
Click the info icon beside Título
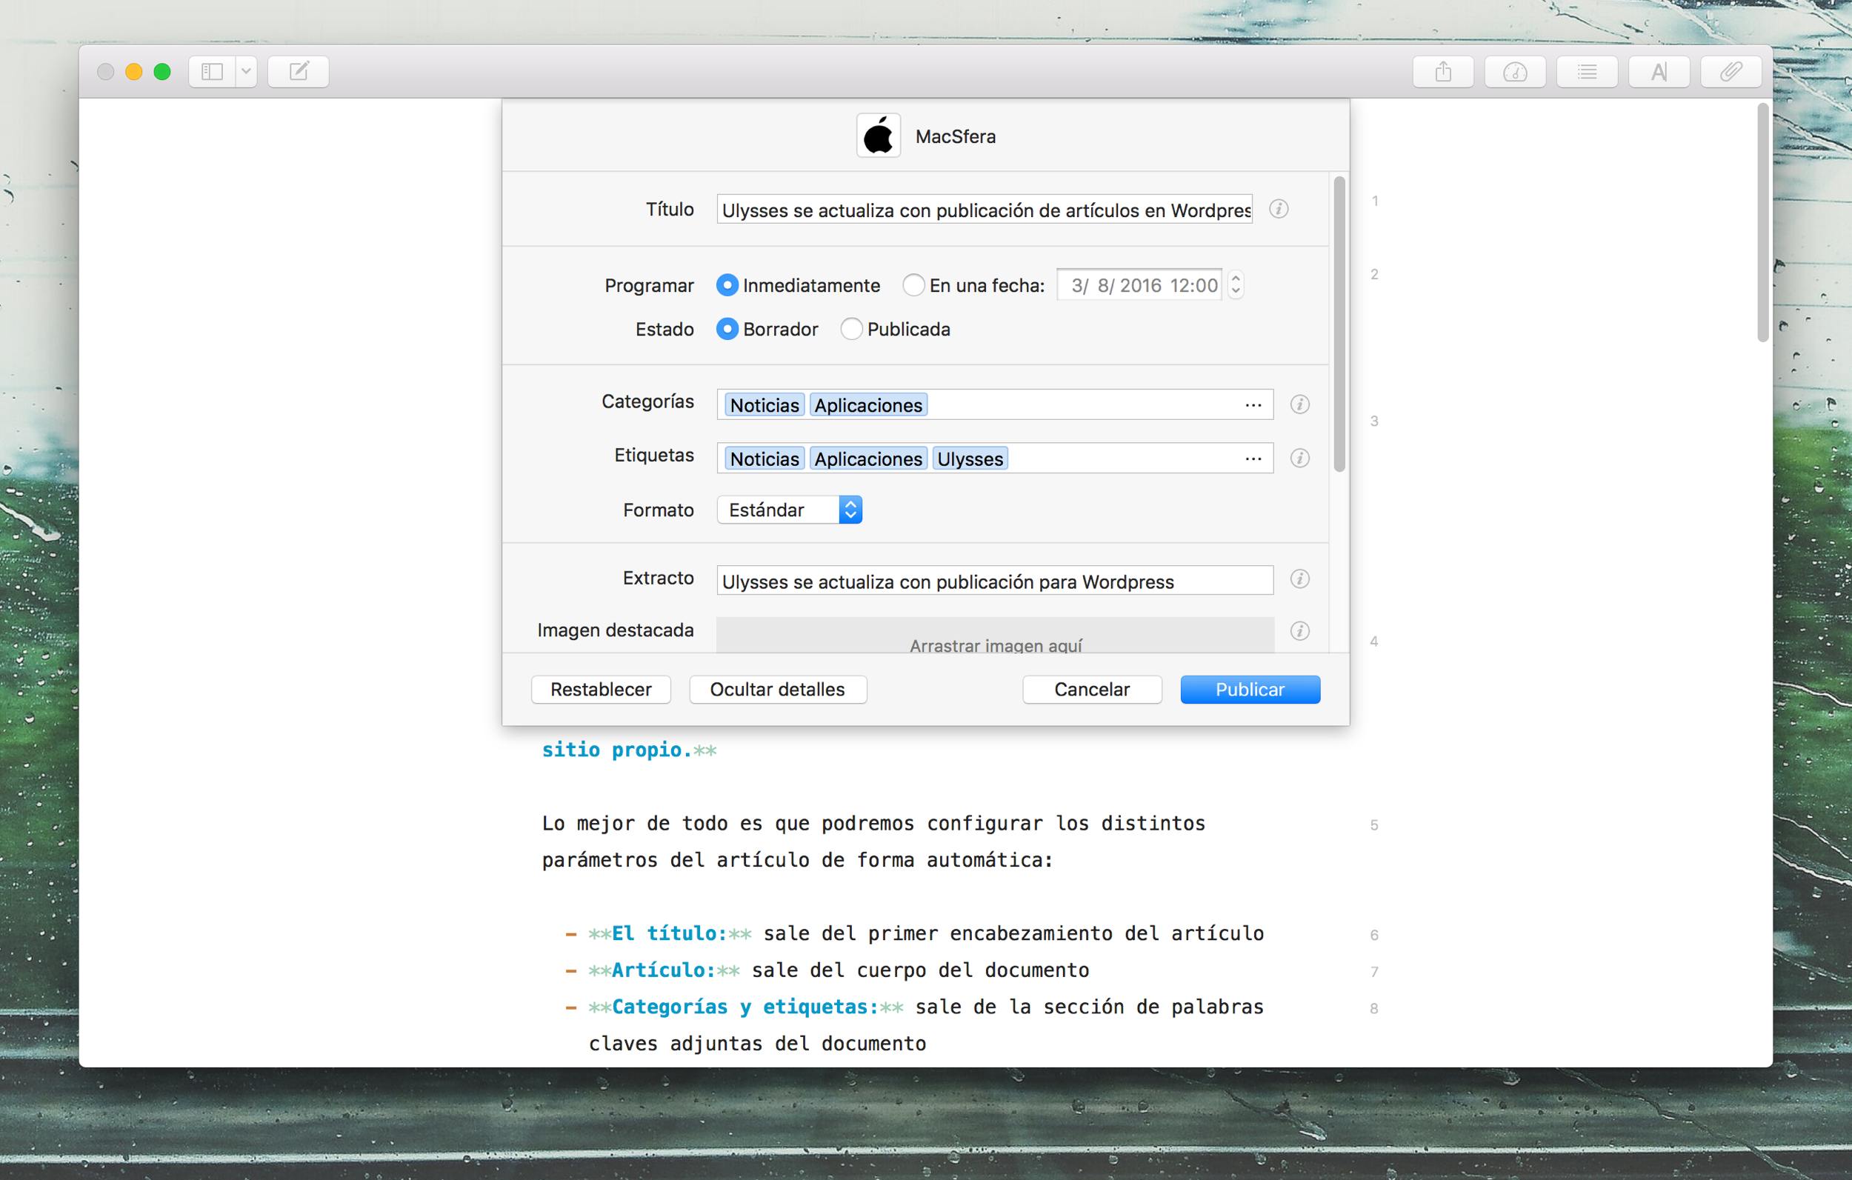pos(1278,208)
